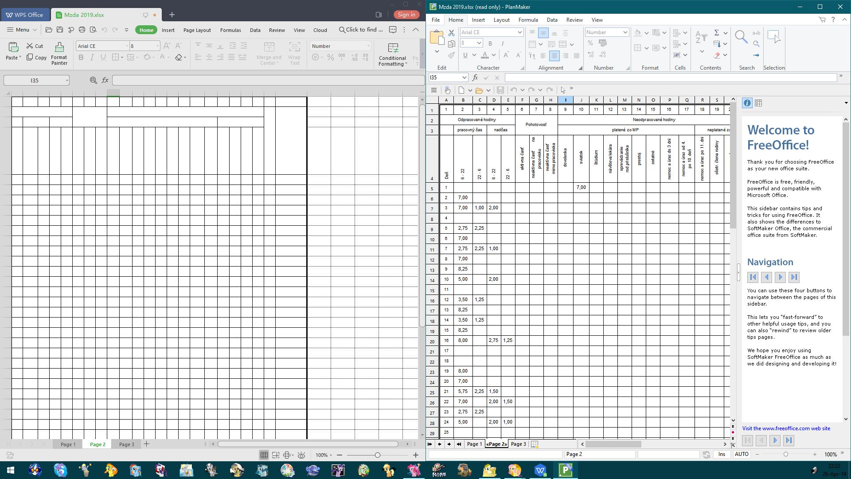This screenshot has width=851, height=479.
Task: Click the WPS zoom slider handle
Action: [377, 455]
